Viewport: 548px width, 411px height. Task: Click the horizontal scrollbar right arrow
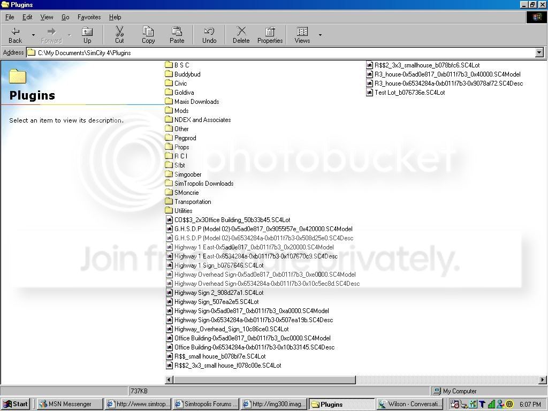(x=543, y=379)
